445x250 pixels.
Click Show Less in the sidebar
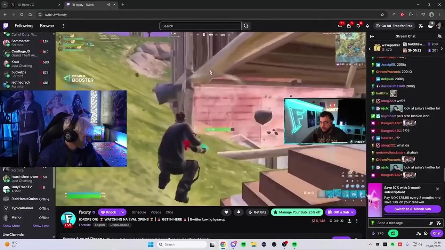coord(41,226)
